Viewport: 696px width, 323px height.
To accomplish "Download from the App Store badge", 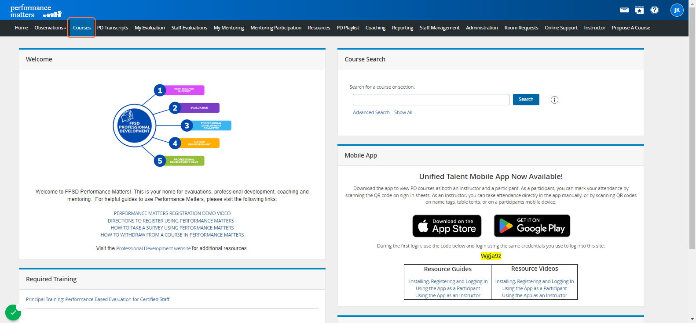I will [x=447, y=226].
